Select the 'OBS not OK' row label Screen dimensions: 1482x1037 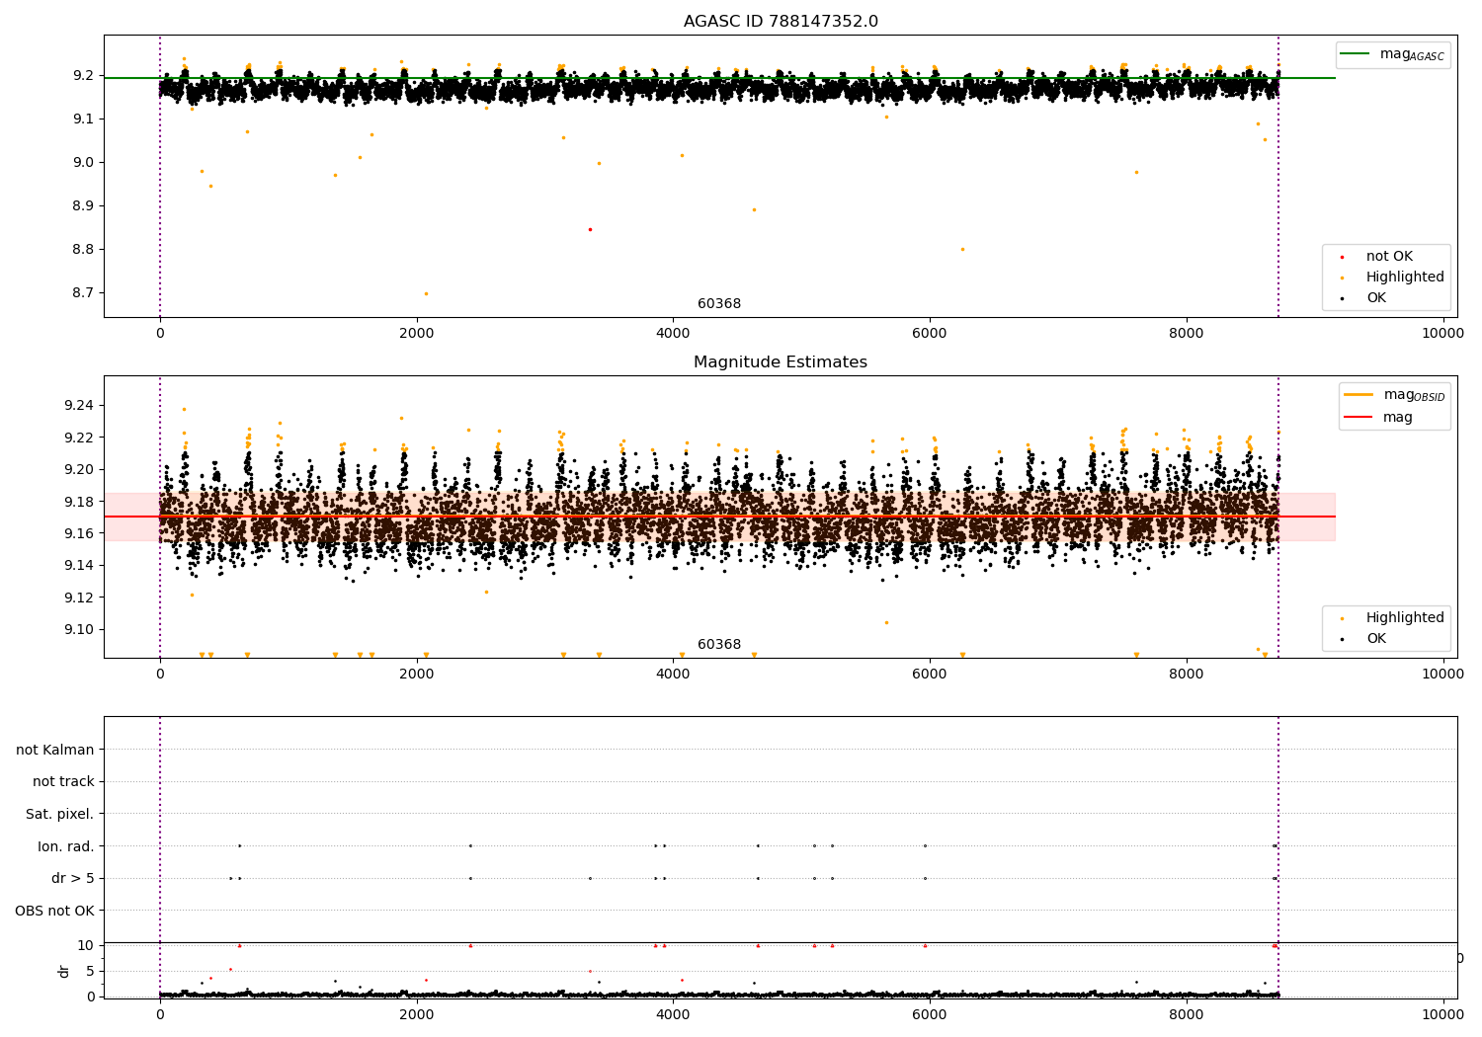[55, 912]
